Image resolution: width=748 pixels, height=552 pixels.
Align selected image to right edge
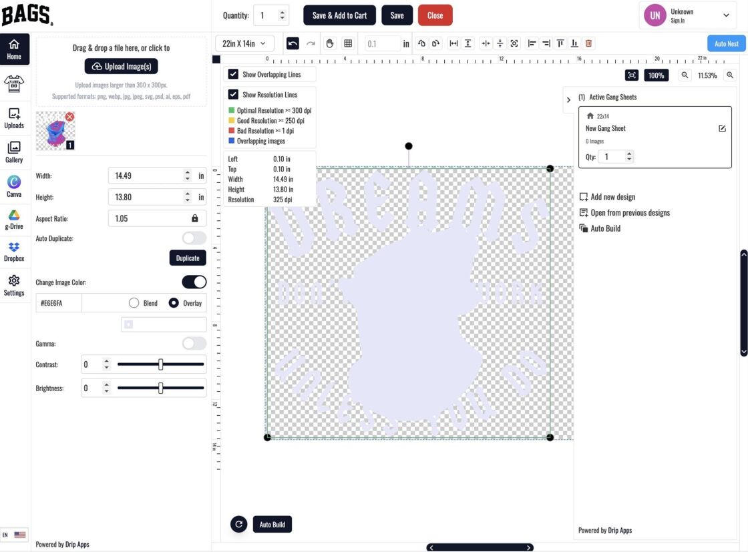[x=546, y=43]
